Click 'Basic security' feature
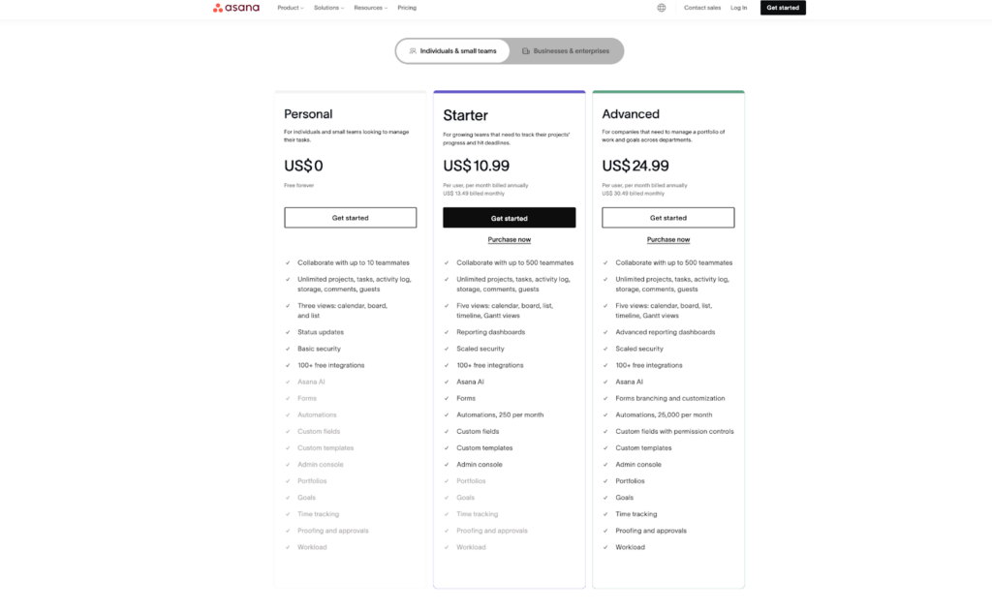This screenshot has height=612, width=992. (319, 349)
